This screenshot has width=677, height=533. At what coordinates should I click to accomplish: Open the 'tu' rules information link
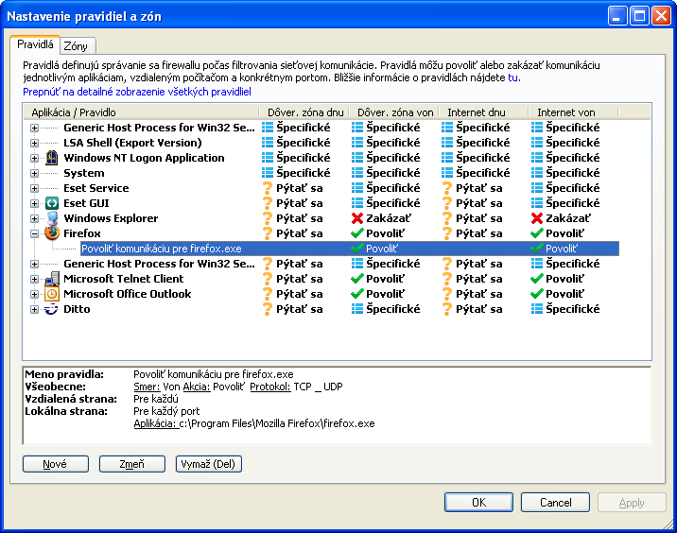[512, 77]
